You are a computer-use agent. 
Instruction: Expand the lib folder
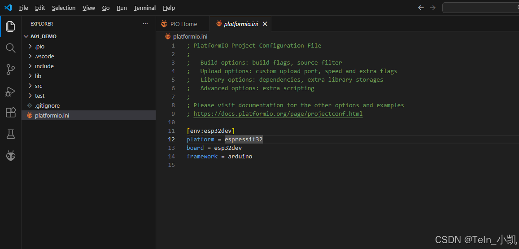(x=89, y=76)
